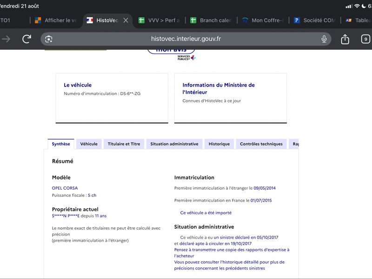Click the OPEL CORSA model text

65,188
